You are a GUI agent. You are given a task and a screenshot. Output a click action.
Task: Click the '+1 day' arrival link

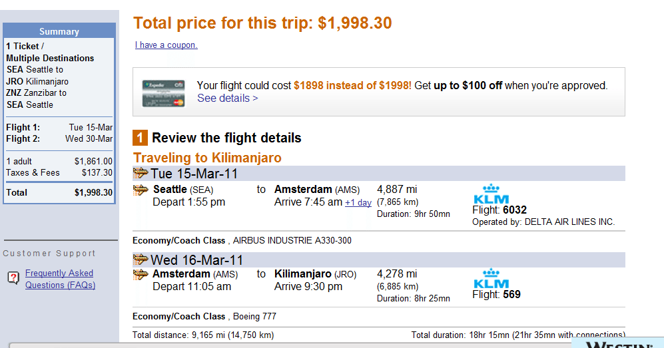pos(358,202)
